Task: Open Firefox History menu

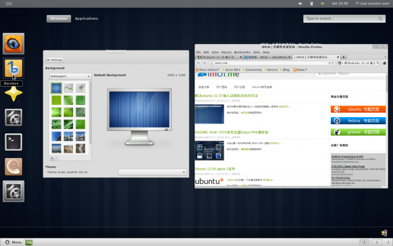Action: [226, 52]
